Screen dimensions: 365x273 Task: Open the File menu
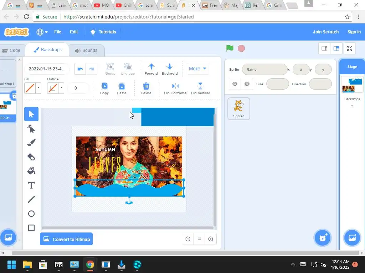coord(57,32)
